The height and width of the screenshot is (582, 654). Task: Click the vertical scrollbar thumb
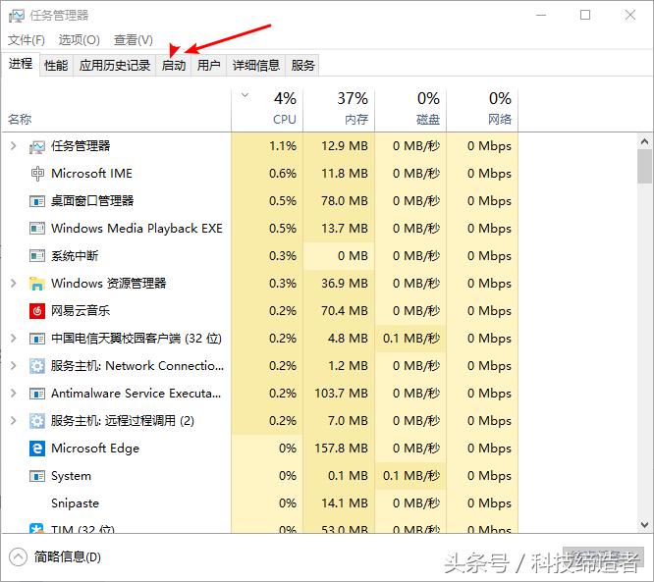pyautogui.click(x=644, y=166)
